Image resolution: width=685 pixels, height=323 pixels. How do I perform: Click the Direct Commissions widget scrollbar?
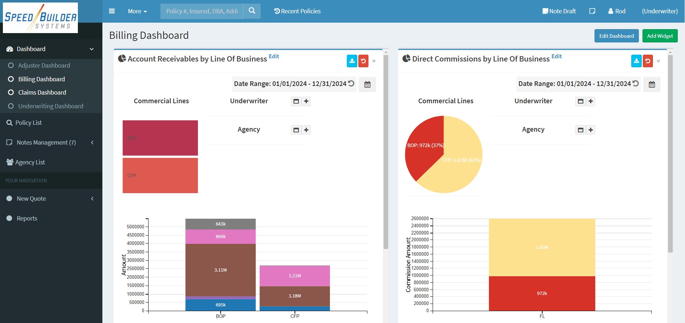[670, 153]
